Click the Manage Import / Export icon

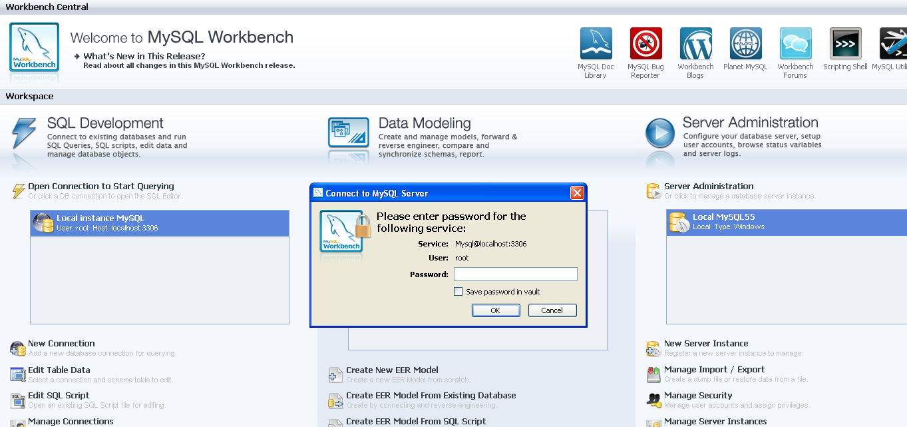tap(653, 374)
